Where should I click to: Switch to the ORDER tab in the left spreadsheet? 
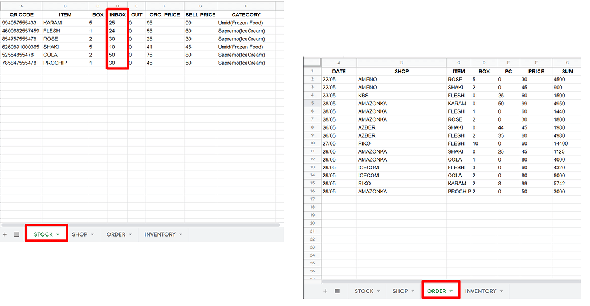[116, 234]
